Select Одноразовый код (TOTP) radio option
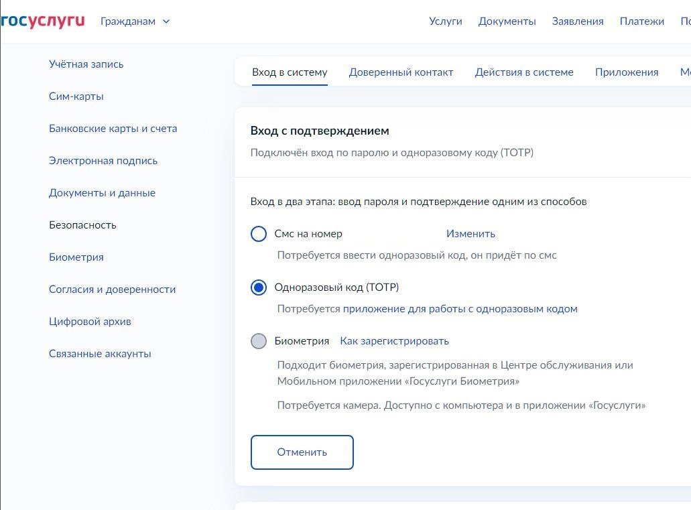The height and width of the screenshot is (510, 691). click(259, 288)
